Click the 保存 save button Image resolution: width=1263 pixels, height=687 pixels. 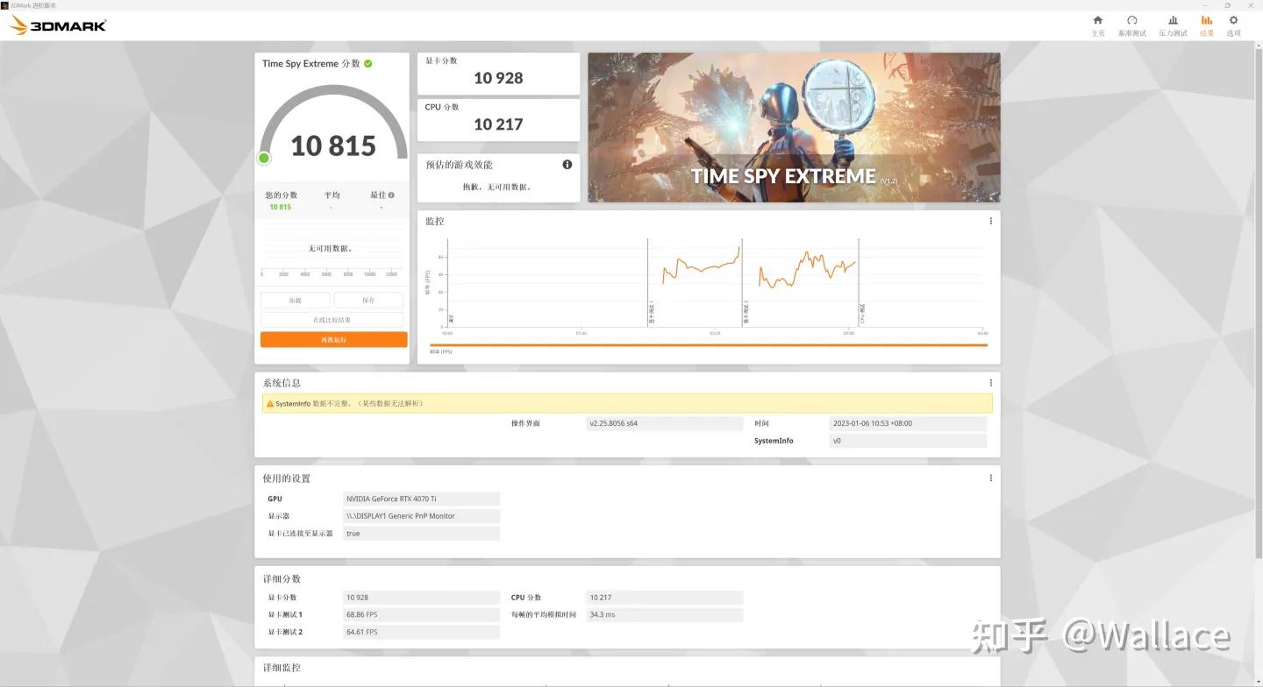coord(367,299)
